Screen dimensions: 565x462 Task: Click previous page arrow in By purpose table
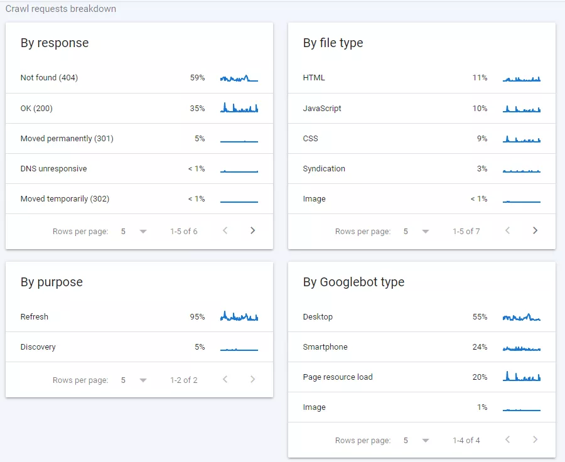225,380
